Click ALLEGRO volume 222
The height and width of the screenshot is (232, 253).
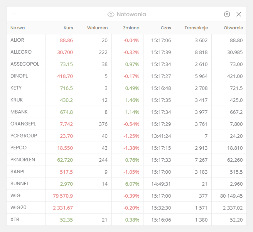click(103, 52)
